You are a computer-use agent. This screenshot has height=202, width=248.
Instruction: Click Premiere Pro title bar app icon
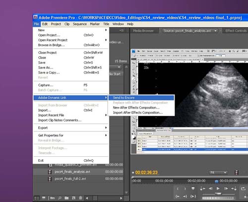pyautogui.click(x=35, y=17)
